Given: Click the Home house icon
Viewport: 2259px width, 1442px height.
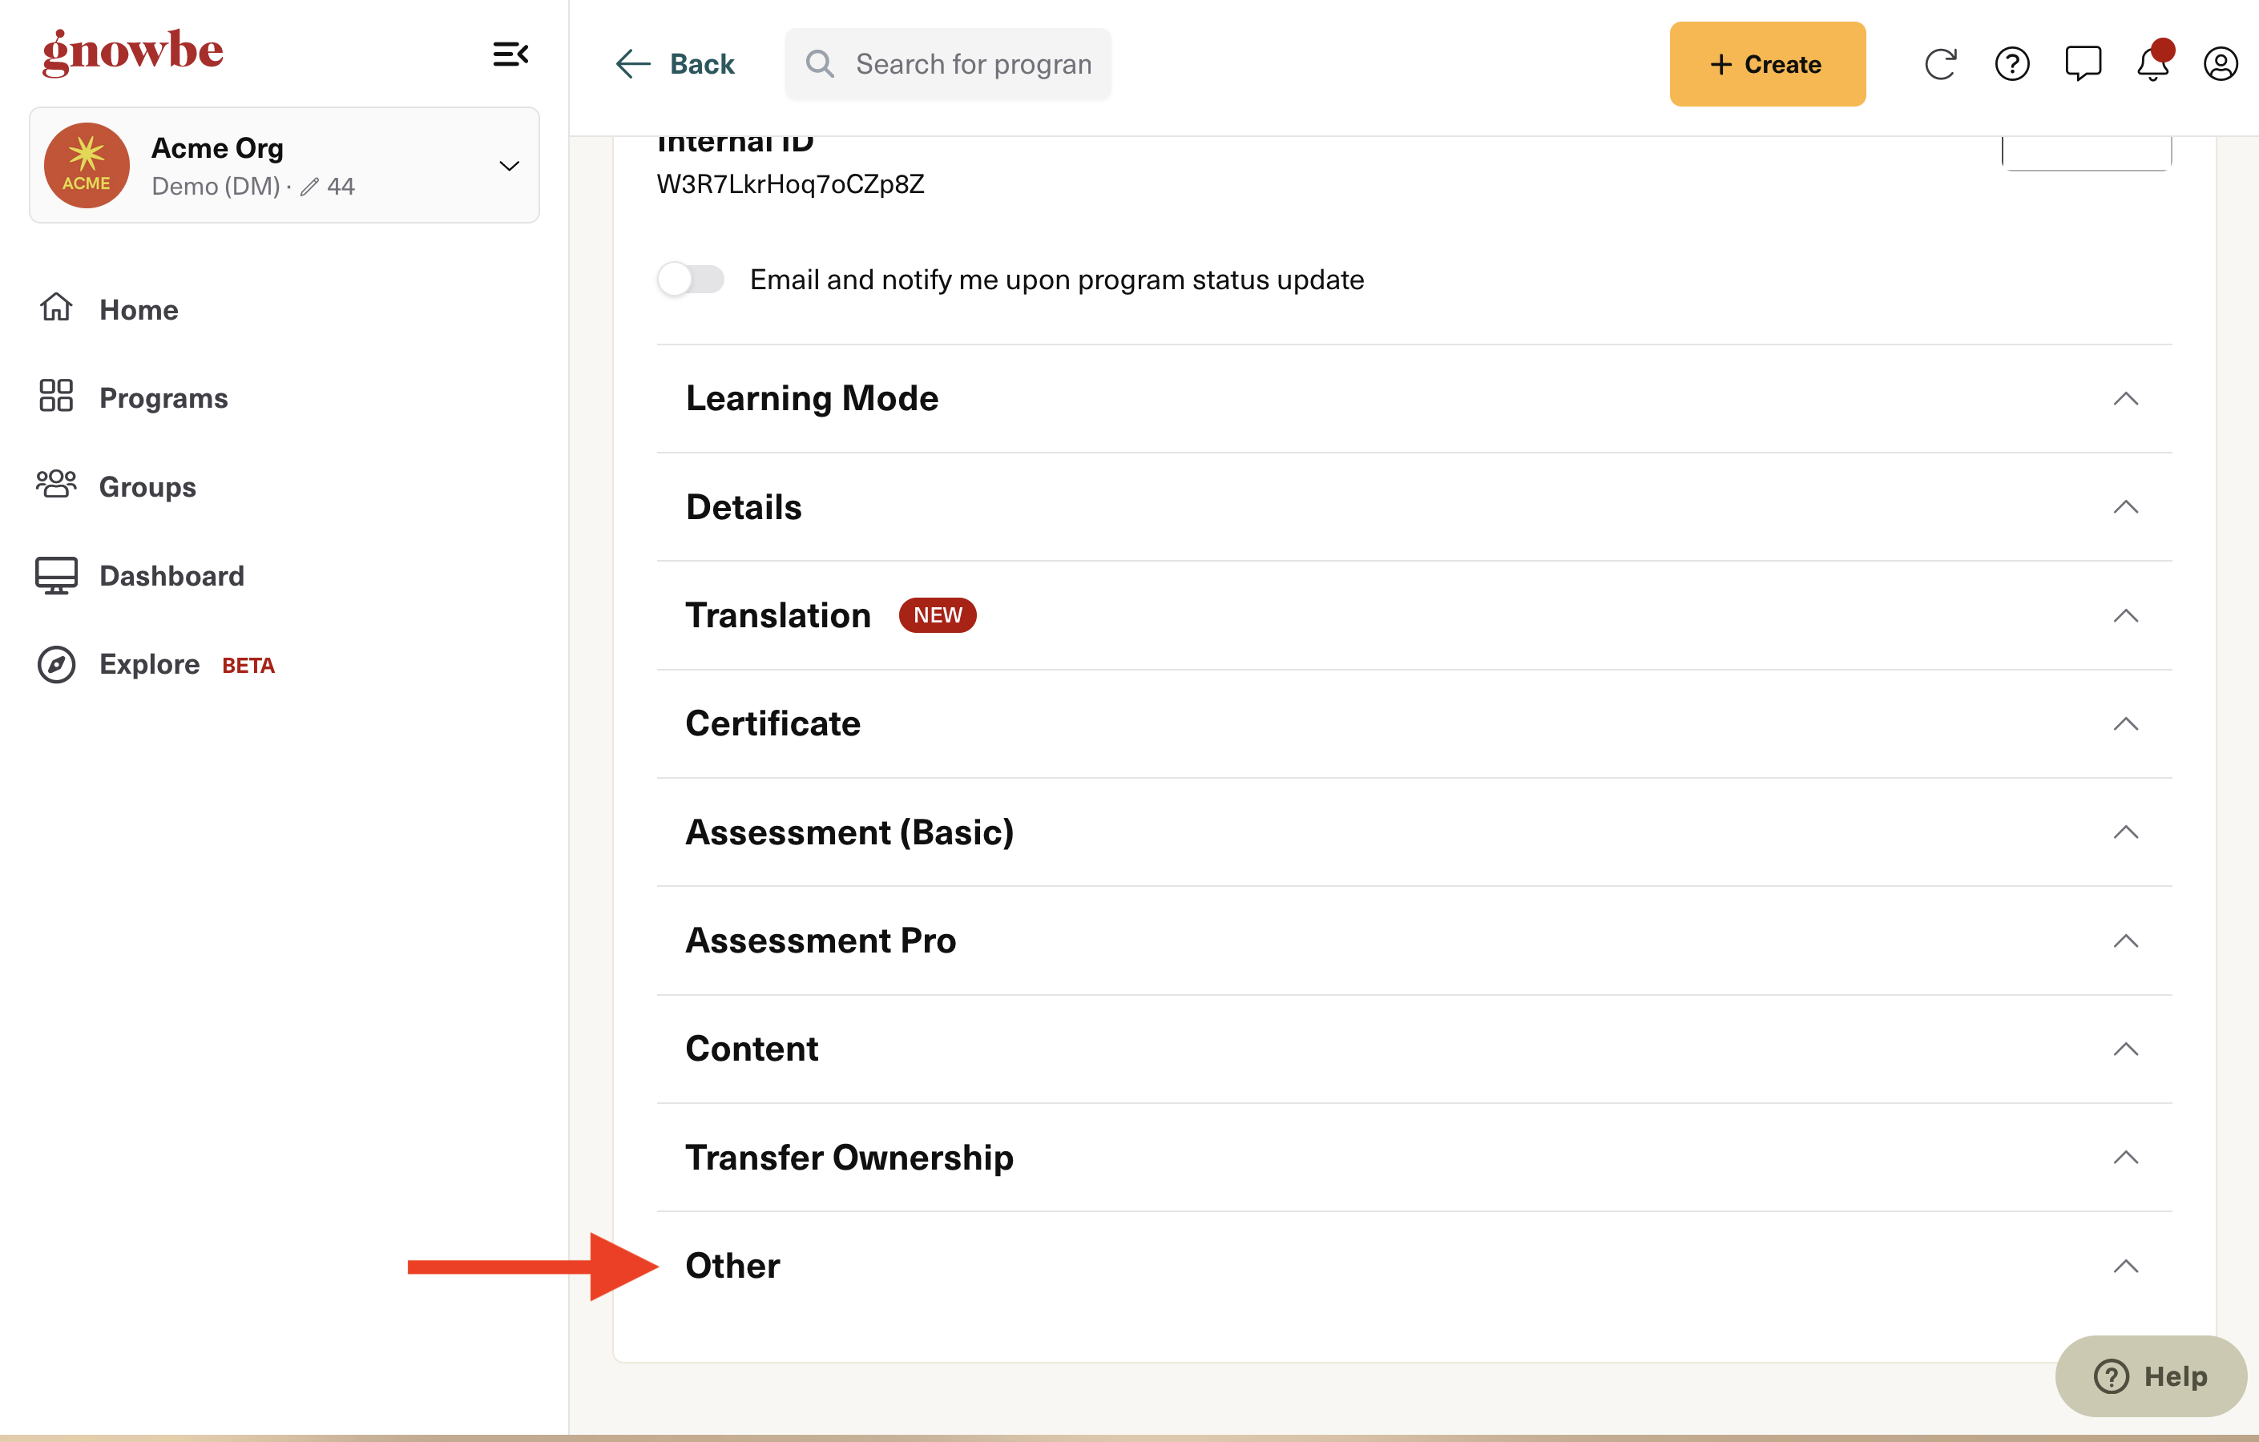Looking at the screenshot, I should click(x=56, y=307).
